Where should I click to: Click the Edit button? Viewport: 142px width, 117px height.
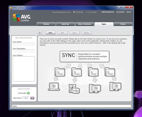click(62, 33)
